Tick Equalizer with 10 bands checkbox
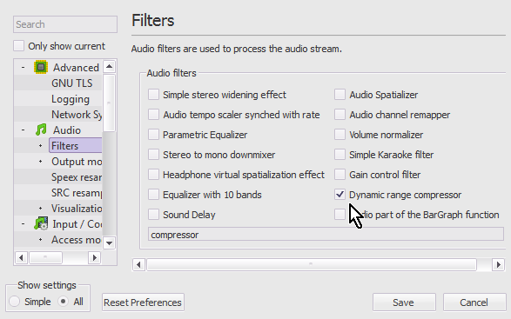 tap(153, 195)
